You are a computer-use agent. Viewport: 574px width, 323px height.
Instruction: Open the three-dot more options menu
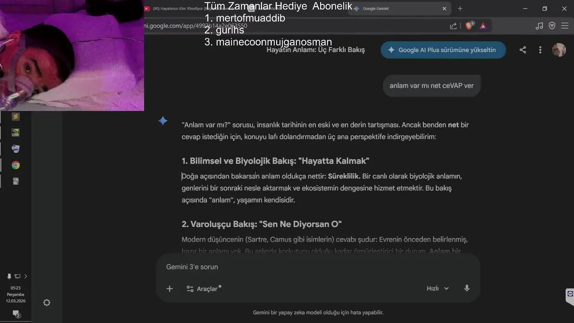click(x=540, y=50)
